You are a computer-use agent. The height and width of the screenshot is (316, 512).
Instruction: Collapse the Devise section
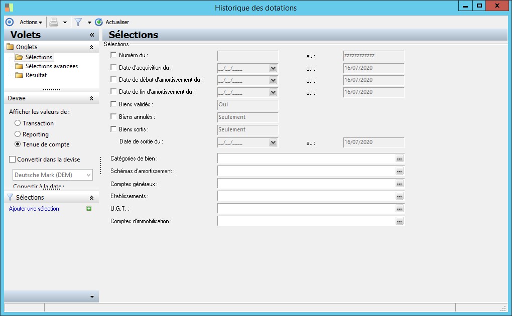(x=91, y=99)
